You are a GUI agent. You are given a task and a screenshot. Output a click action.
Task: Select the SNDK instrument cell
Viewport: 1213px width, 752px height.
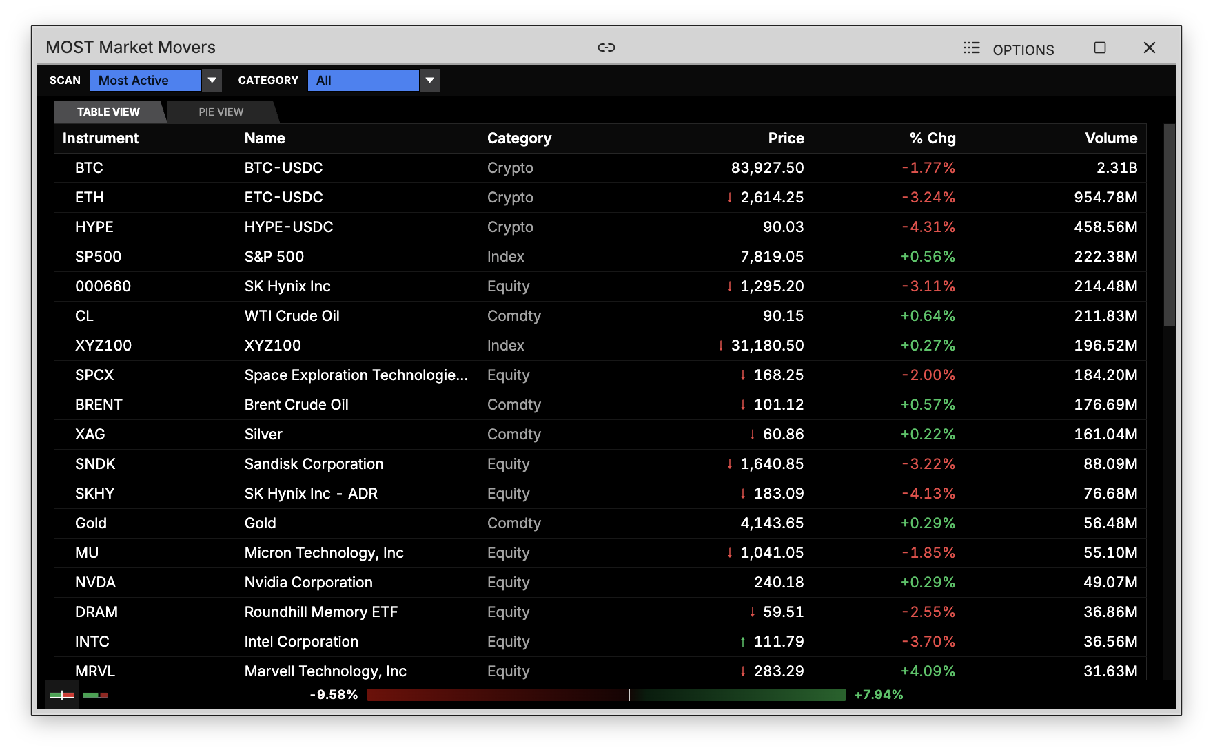[x=95, y=464]
